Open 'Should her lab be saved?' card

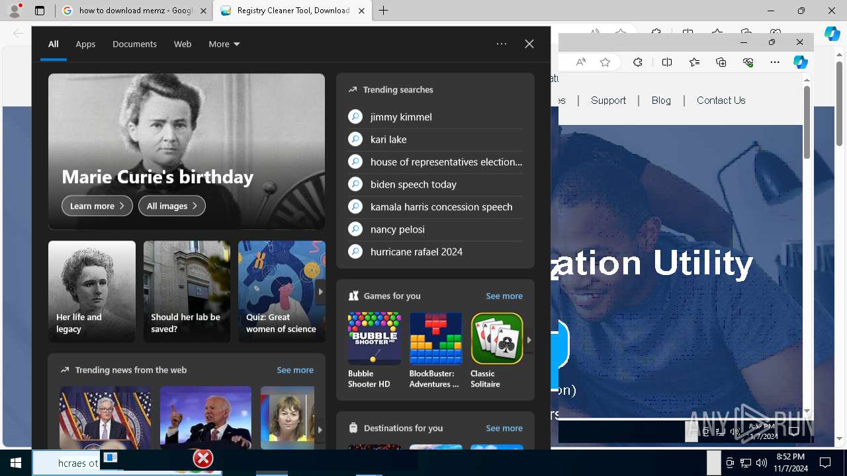click(187, 292)
